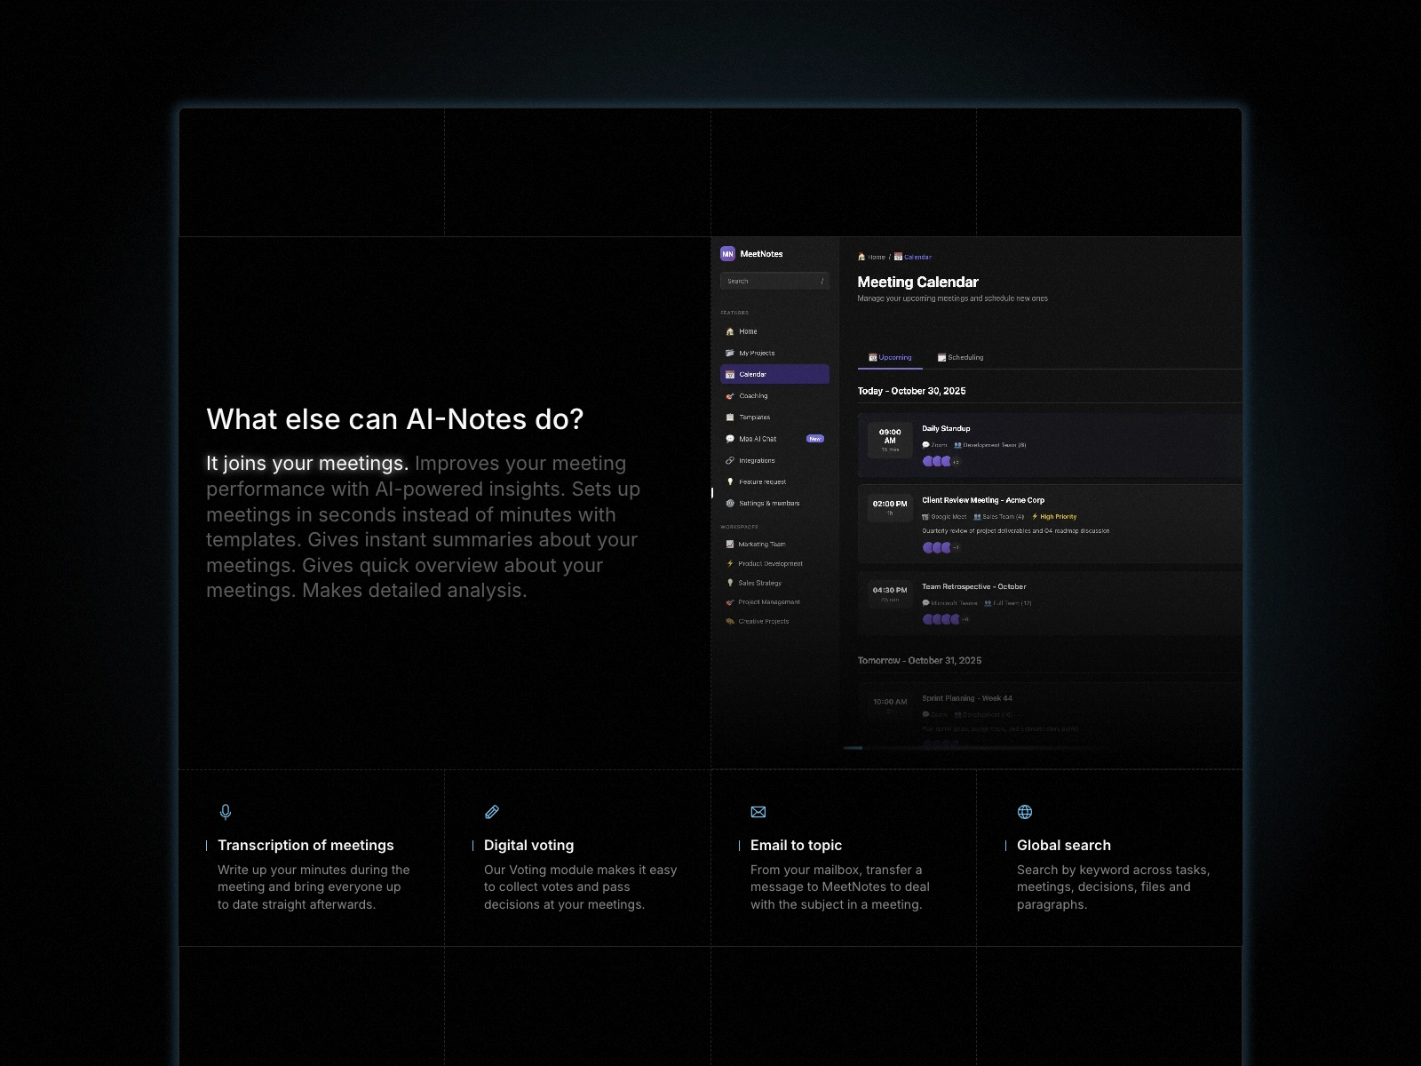This screenshot has height=1066, width=1421.
Task: Click the Client Review Meeting attendee avatars
Action: click(941, 547)
